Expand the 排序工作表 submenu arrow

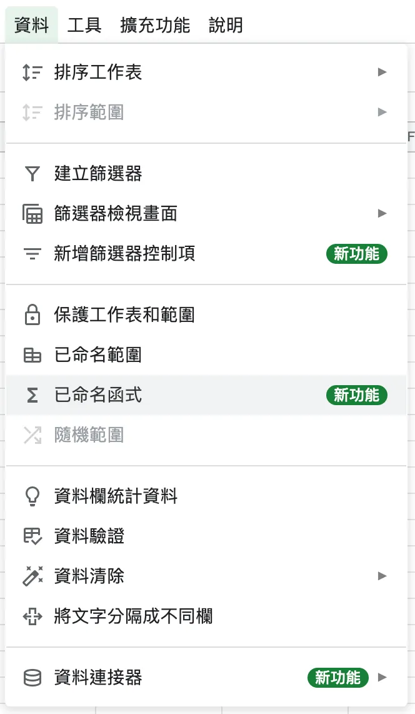(382, 72)
